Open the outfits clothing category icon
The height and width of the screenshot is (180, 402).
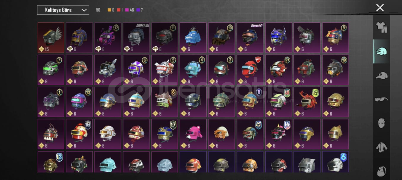point(381,27)
